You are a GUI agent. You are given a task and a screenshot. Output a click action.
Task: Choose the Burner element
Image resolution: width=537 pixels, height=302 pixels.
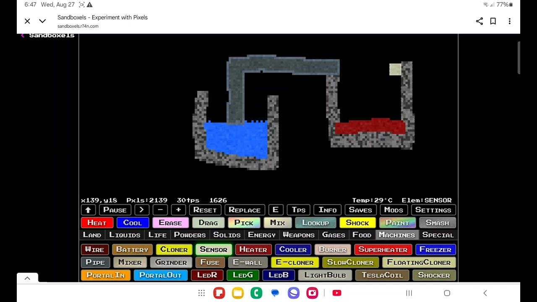tap(333, 250)
